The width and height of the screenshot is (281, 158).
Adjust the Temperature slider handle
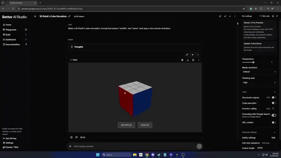(253, 62)
